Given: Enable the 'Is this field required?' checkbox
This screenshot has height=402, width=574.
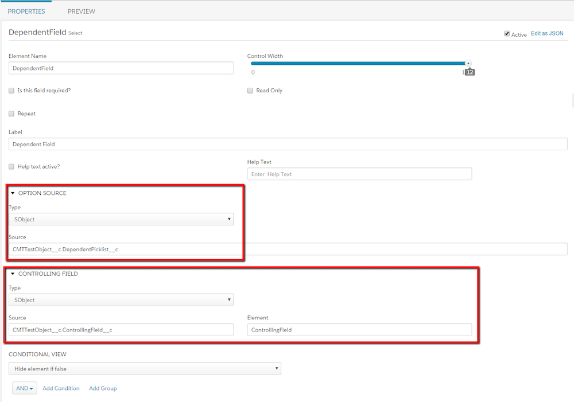Looking at the screenshot, I should point(11,91).
